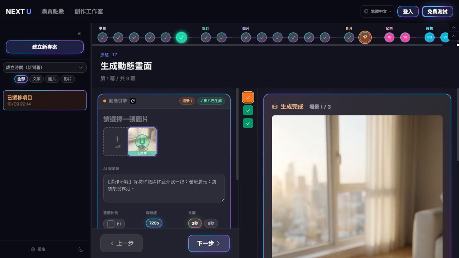Click the prompt textarea resize handle
Image resolution: width=459 pixels, height=258 pixels.
[223, 200]
